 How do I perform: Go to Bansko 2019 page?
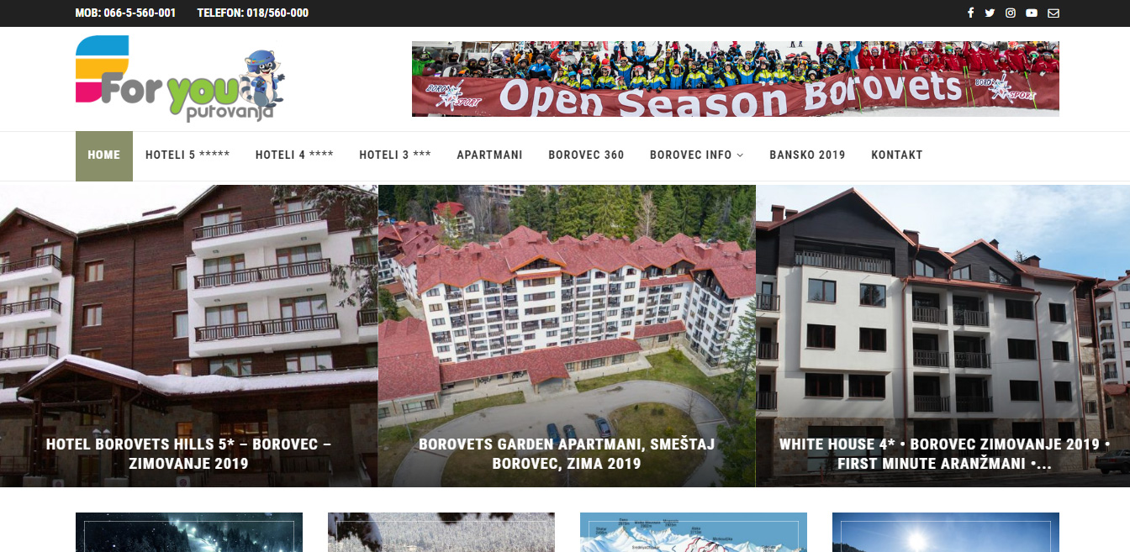click(807, 155)
